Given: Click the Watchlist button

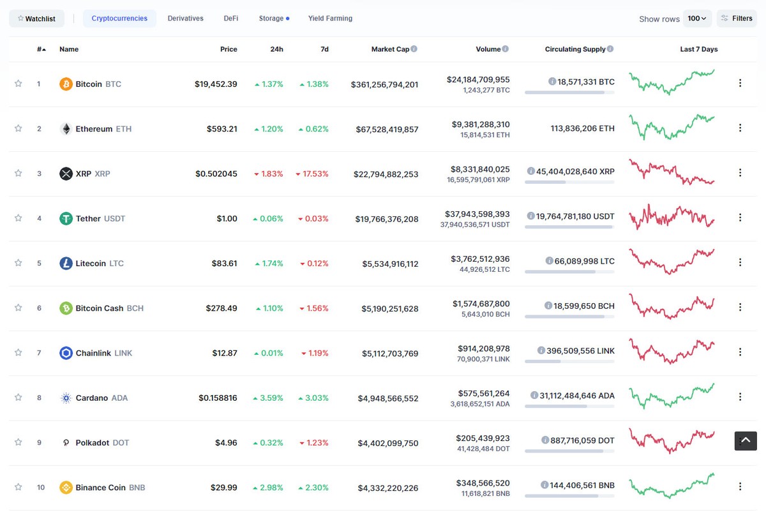Looking at the screenshot, I should click(x=36, y=19).
